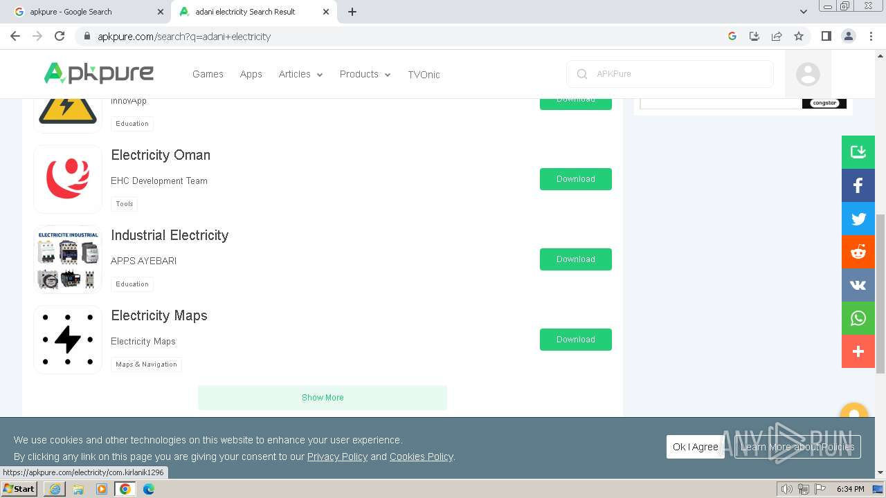Click the Maps & Navigation category tag

coord(146,365)
